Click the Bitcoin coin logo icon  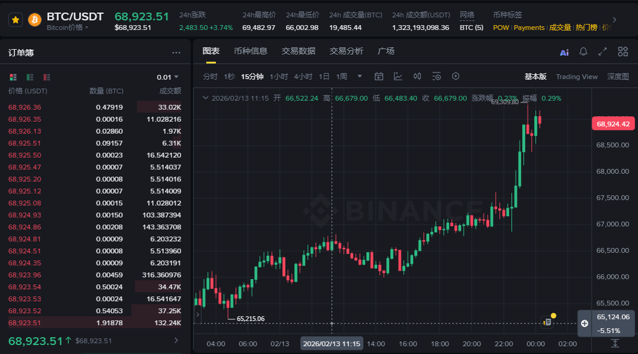35,20
